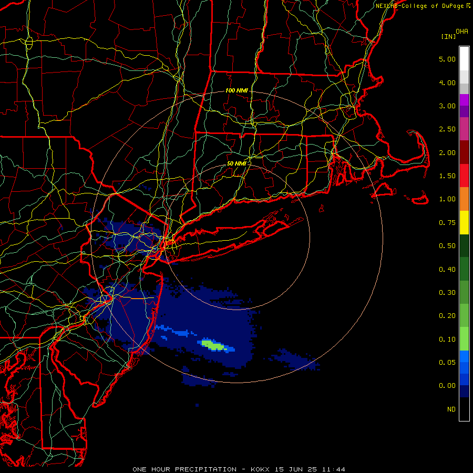Click the 0.05 legend value

tap(447, 363)
